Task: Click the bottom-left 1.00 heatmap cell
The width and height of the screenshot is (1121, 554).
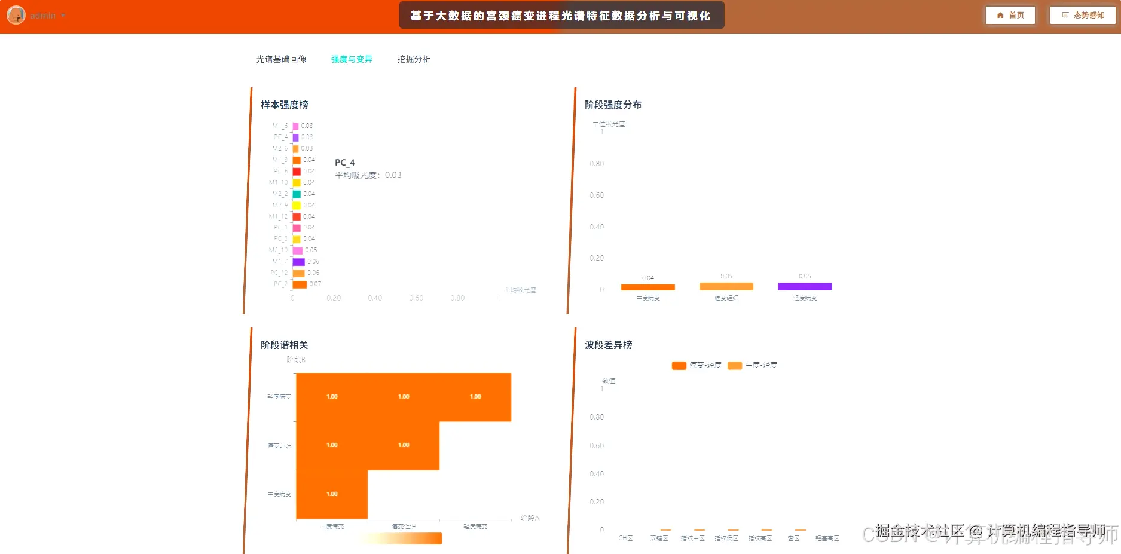Action: click(x=332, y=494)
